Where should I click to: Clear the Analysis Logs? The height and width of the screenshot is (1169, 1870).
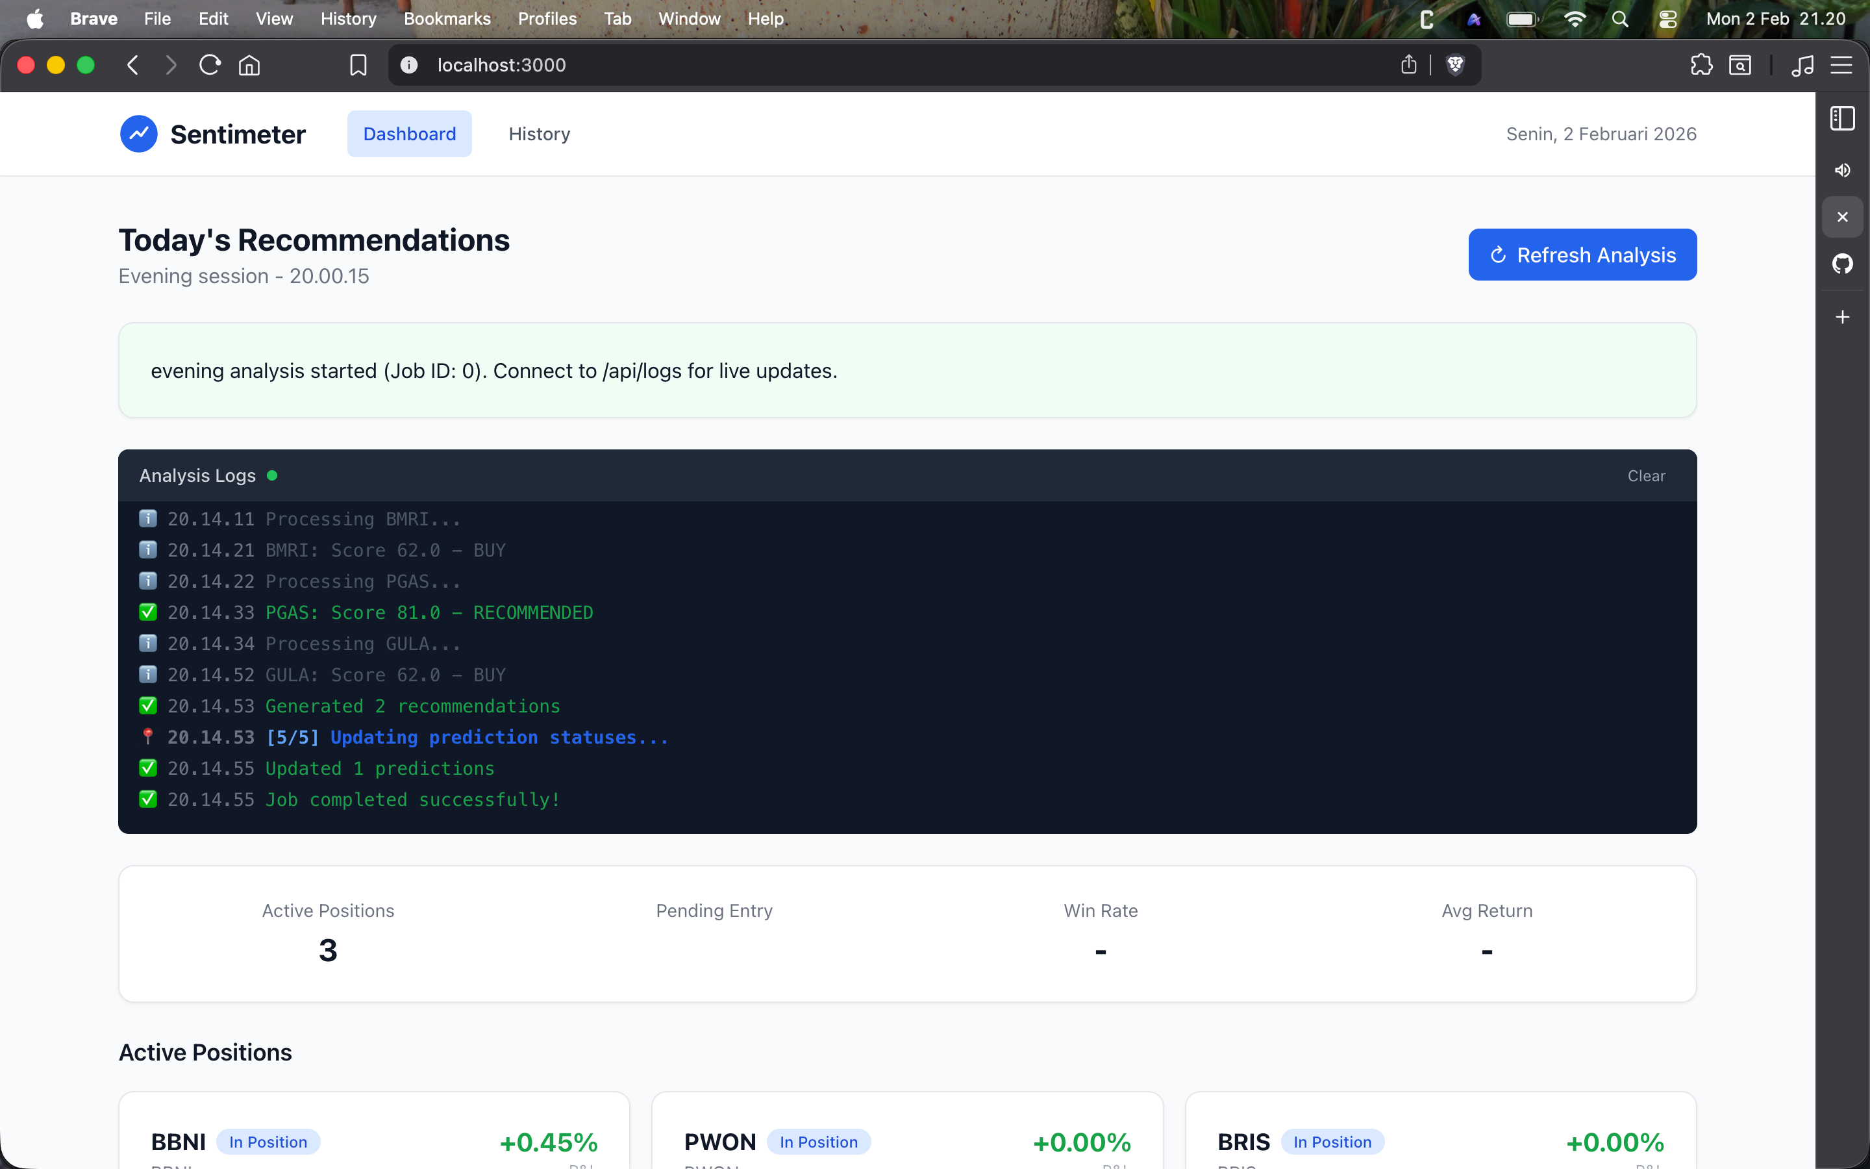[1646, 475]
